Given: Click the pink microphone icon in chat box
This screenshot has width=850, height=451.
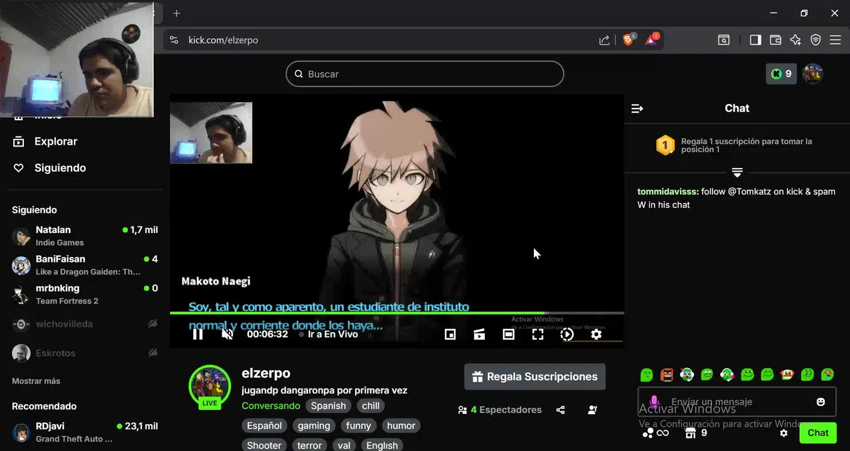Looking at the screenshot, I should pyautogui.click(x=654, y=402).
